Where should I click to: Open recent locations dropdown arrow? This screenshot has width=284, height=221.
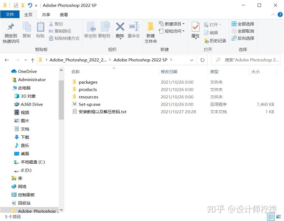26,60
